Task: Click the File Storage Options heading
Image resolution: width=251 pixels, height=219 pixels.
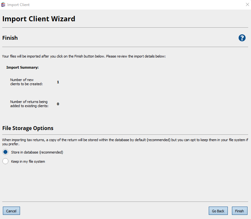Action: point(28,128)
